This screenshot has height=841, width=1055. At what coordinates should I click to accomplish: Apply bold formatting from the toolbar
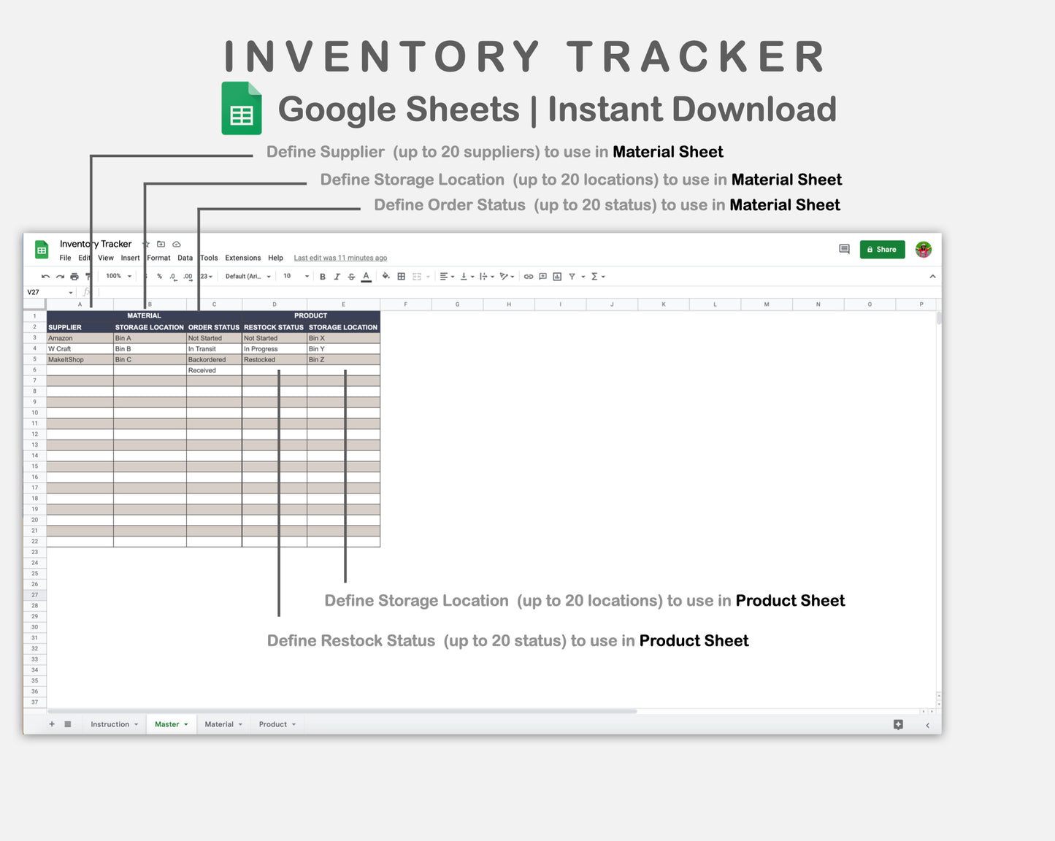[322, 276]
